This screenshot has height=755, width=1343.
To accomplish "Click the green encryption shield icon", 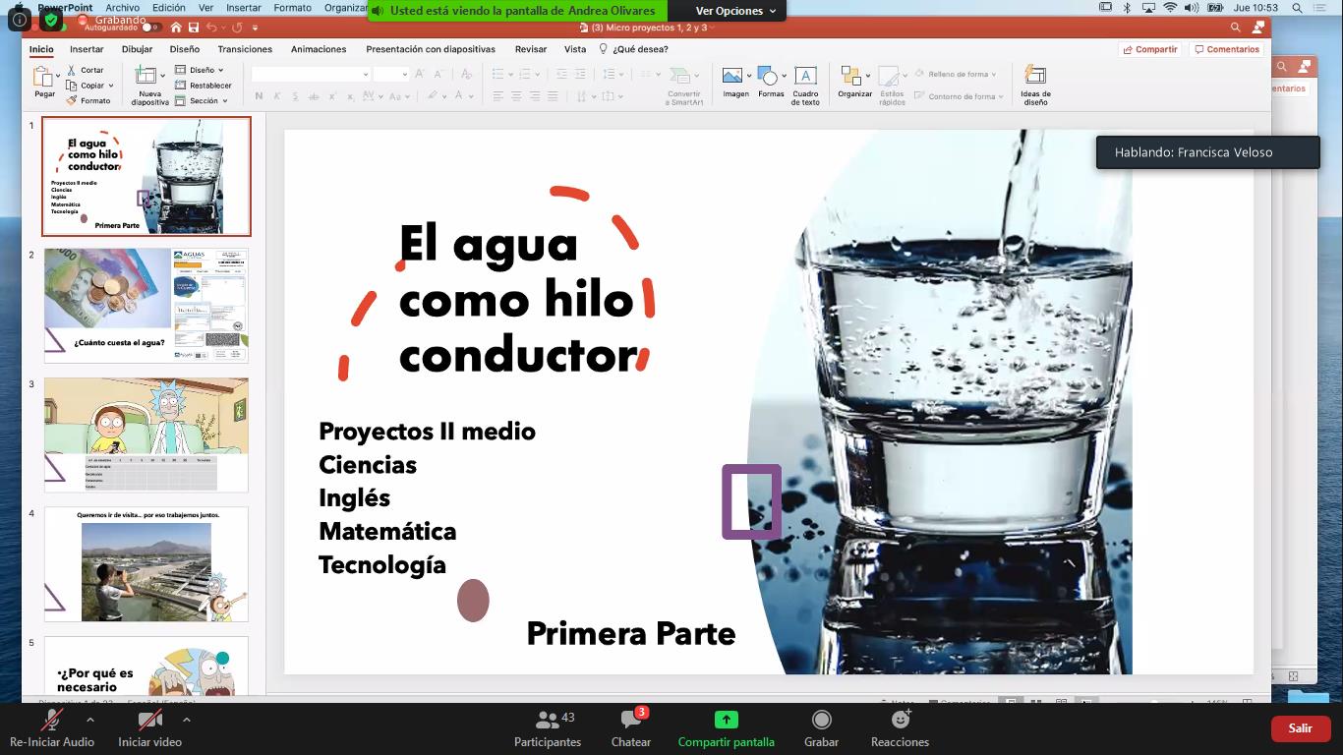I will click(x=51, y=20).
